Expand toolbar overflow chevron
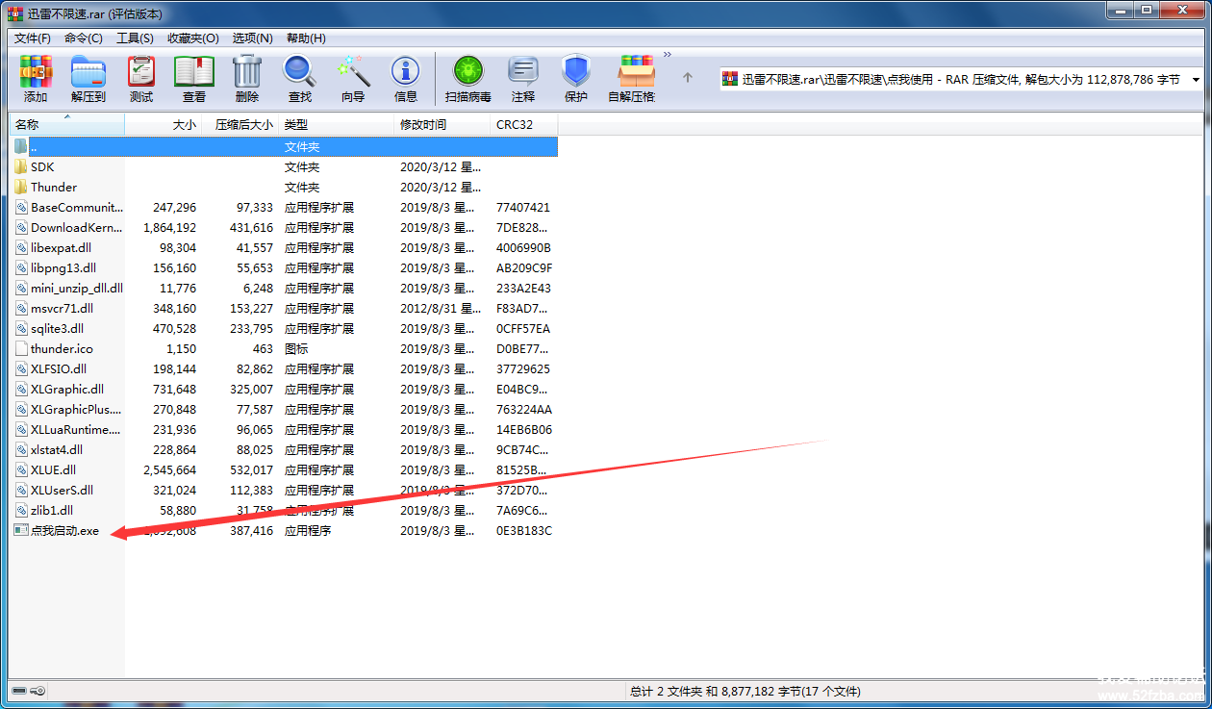This screenshot has width=1212, height=709. pyautogui.click(x=667, y=55)
